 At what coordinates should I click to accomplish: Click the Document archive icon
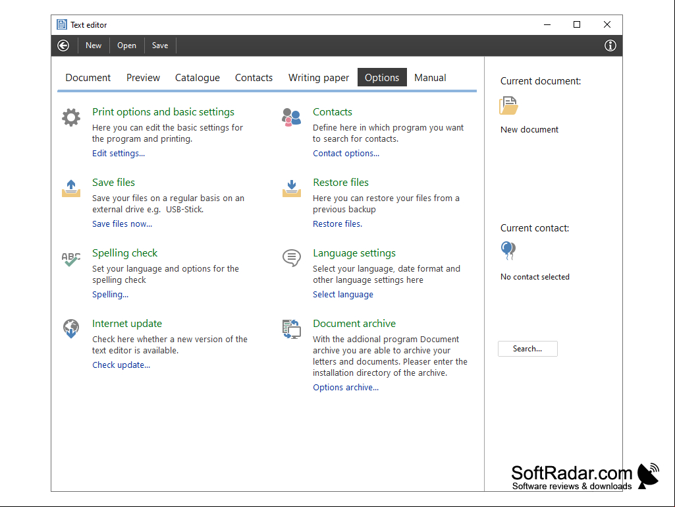[x=292, y=329]
